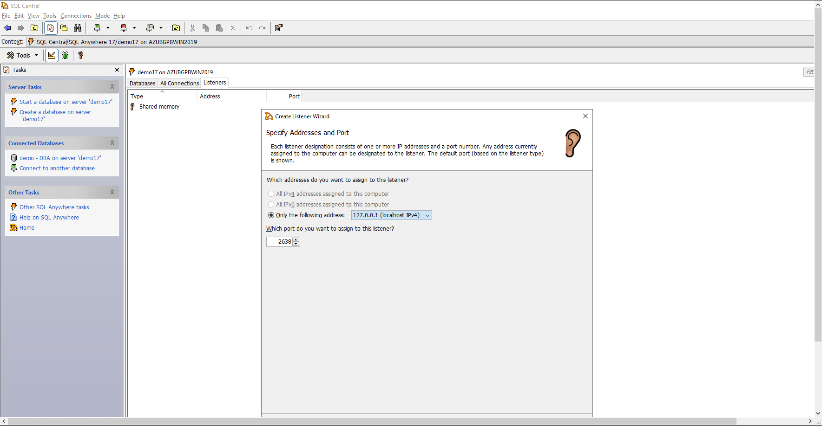The image size is (822, 426).
Task: Open the Disconnect icon dropdown arrow
Action: point(134,28)
